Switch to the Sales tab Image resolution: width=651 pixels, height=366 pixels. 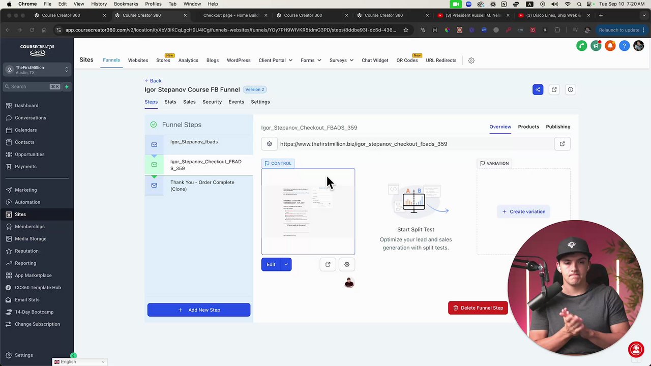189,102
